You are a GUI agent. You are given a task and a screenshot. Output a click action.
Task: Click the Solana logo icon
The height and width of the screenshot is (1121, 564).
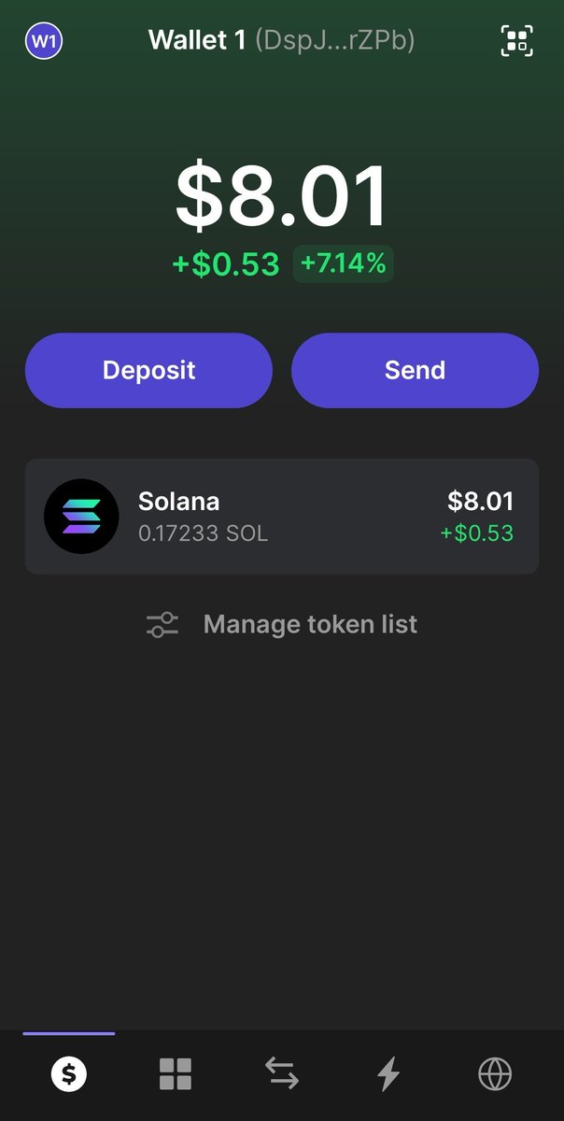pos(81,517)
